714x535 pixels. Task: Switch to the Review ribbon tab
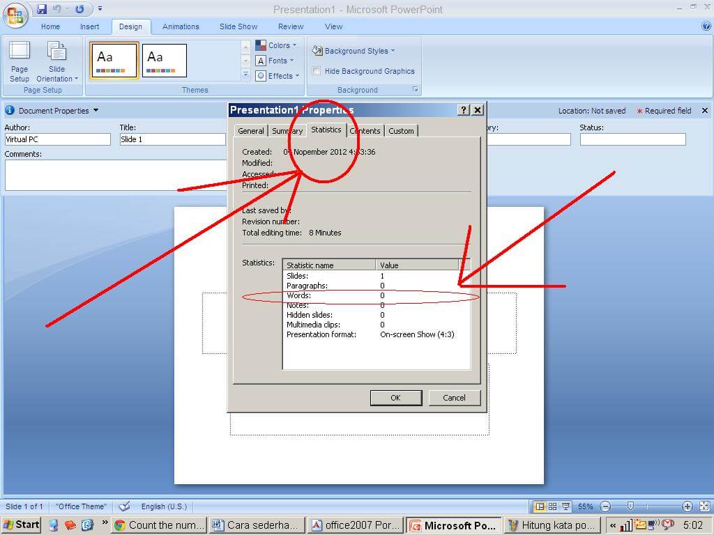291,26
